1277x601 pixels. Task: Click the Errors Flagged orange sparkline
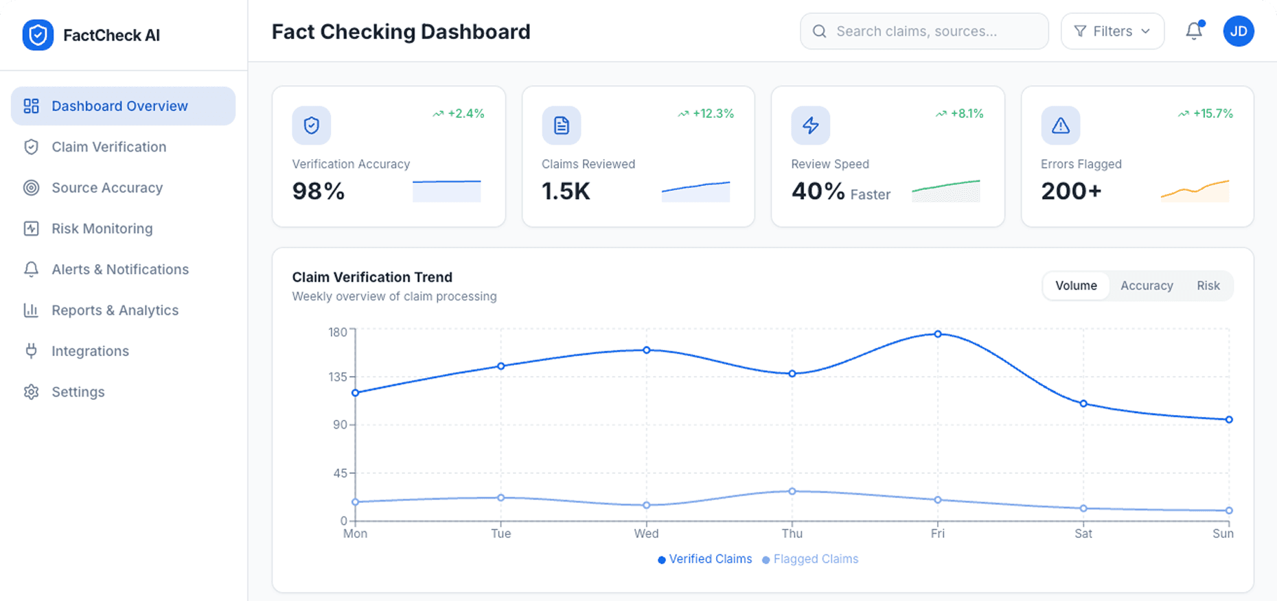[1195, 191]
